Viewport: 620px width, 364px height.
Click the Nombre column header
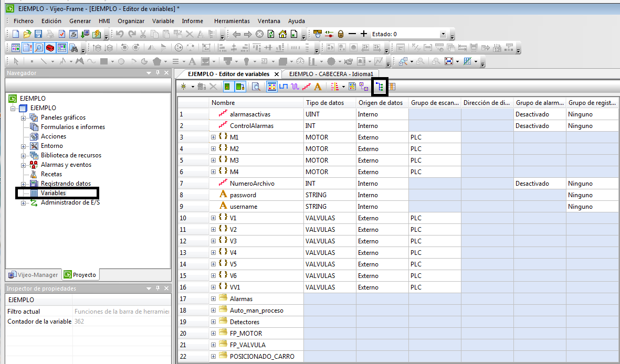256,102
